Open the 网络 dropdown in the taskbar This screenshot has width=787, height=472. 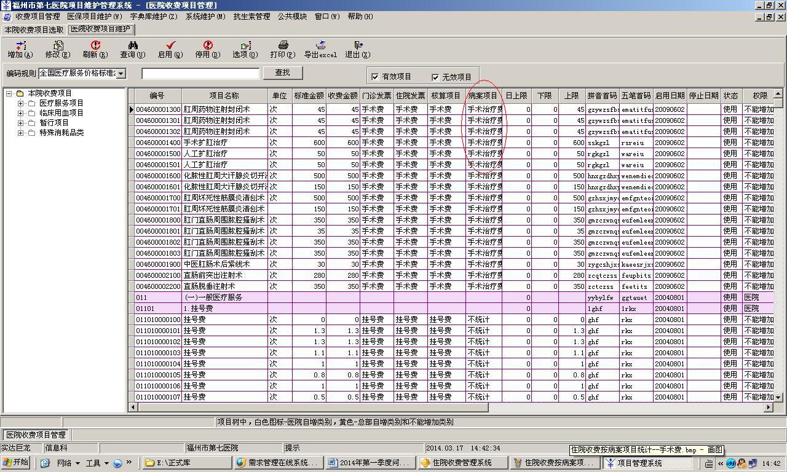tap(69, 463)
